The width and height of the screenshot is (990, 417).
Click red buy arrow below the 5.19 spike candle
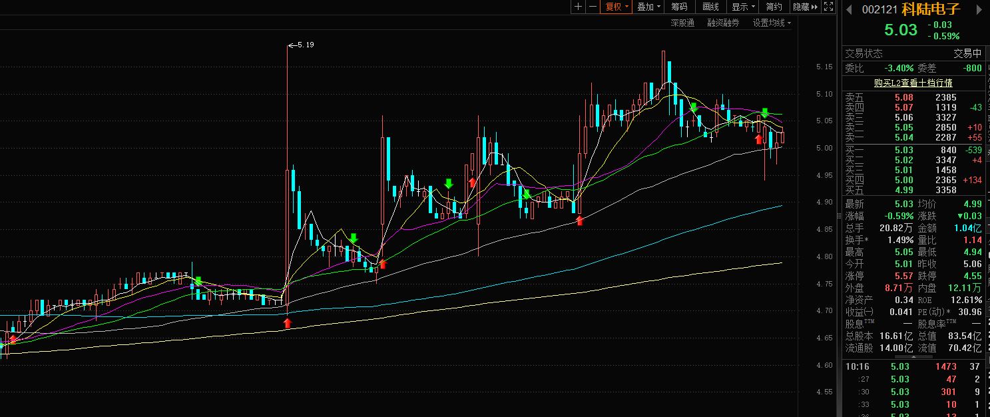[287, 323]
